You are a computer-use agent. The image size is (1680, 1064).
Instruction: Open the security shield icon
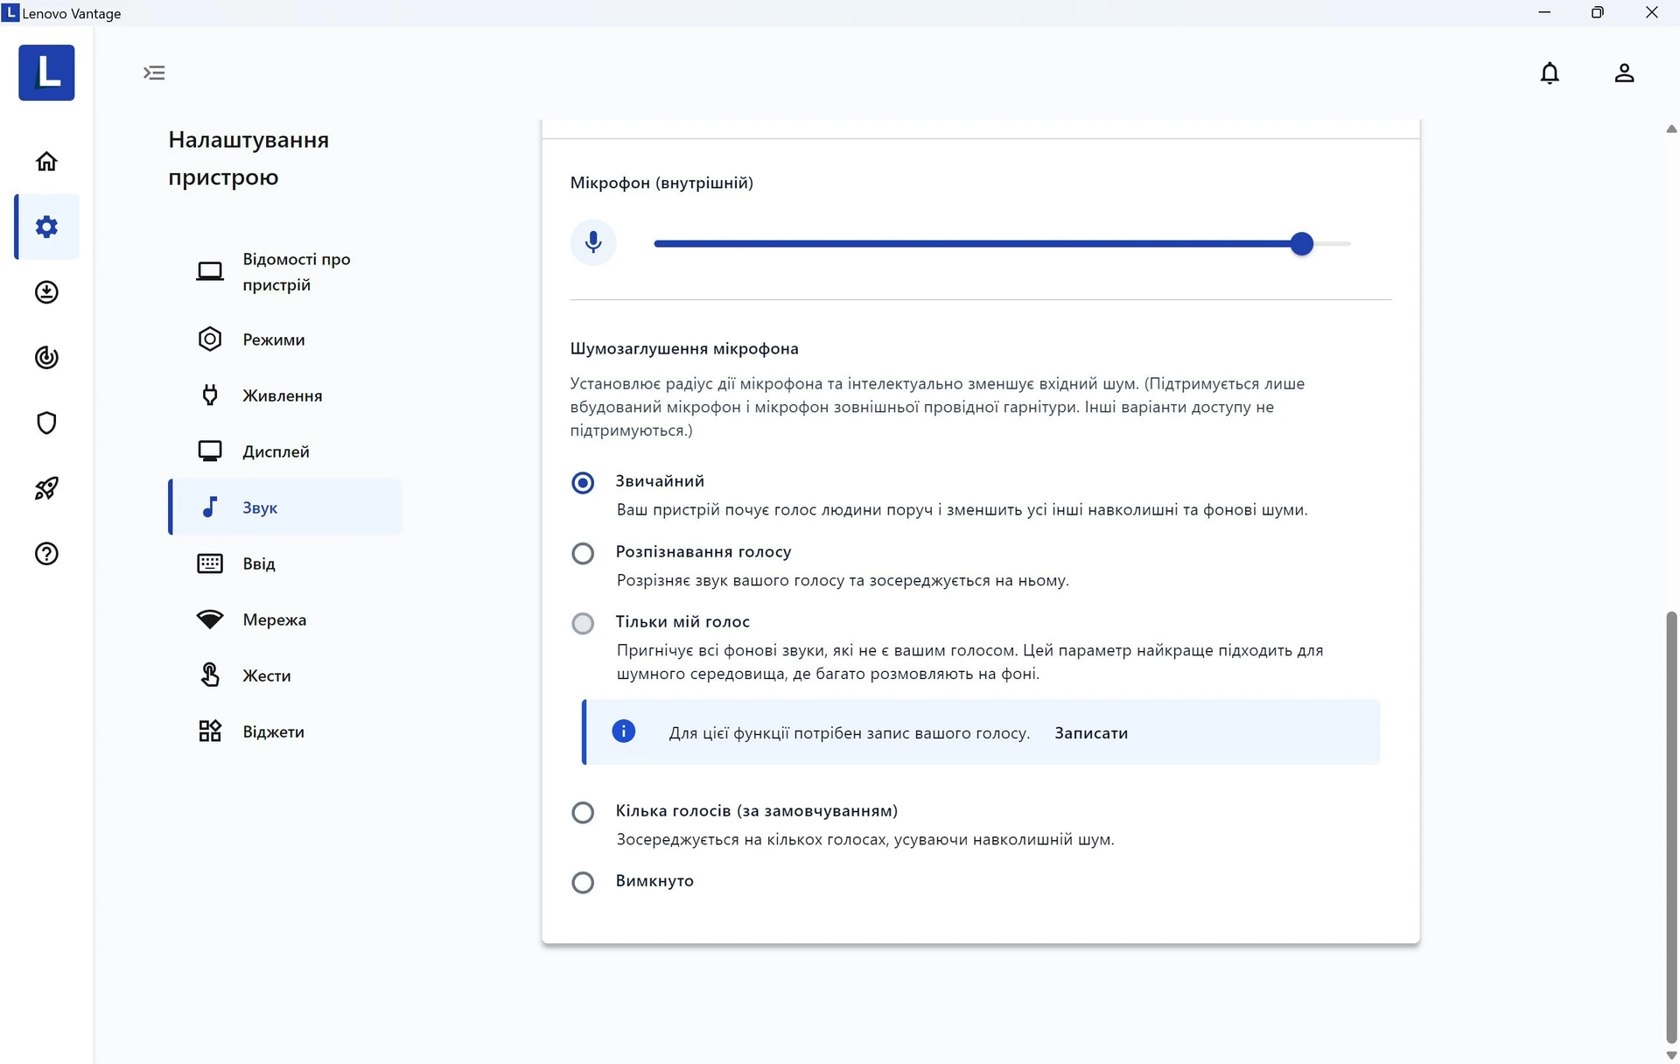pos(46,423)
